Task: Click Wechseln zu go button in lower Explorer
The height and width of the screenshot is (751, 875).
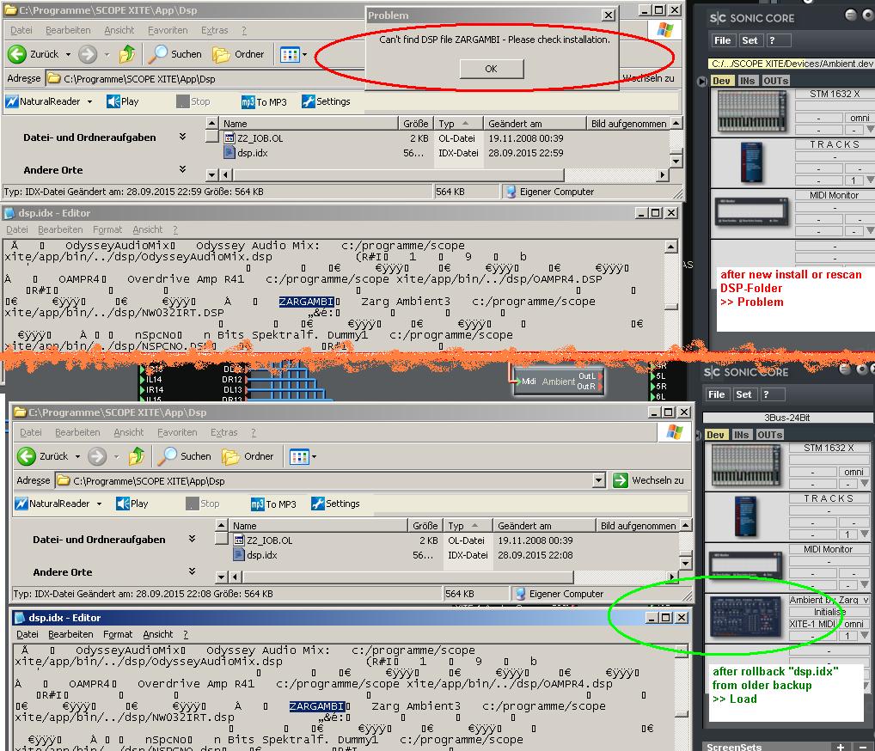Action: click(648, 480)
